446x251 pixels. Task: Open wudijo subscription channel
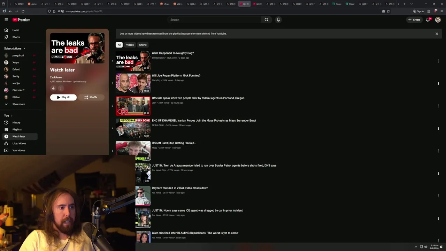(20, 83)
